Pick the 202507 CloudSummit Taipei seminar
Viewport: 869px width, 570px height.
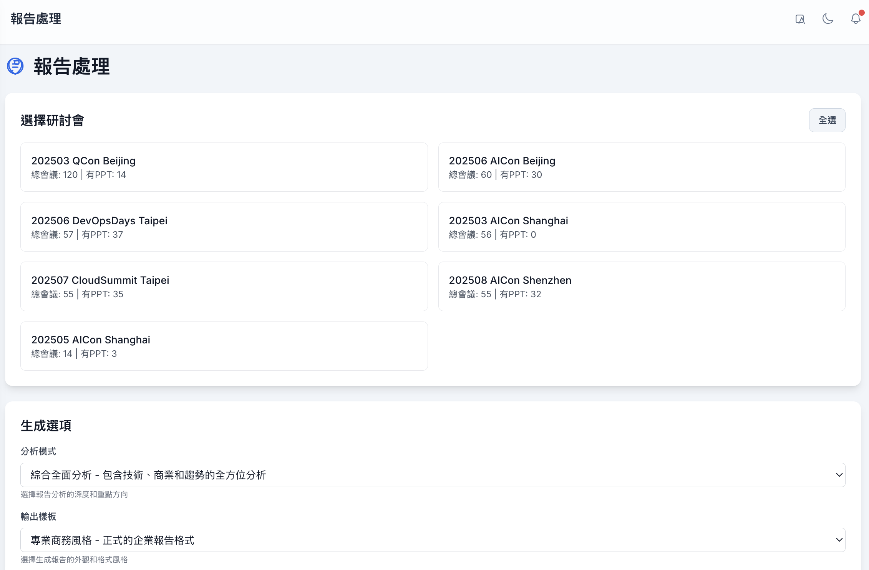224,286
